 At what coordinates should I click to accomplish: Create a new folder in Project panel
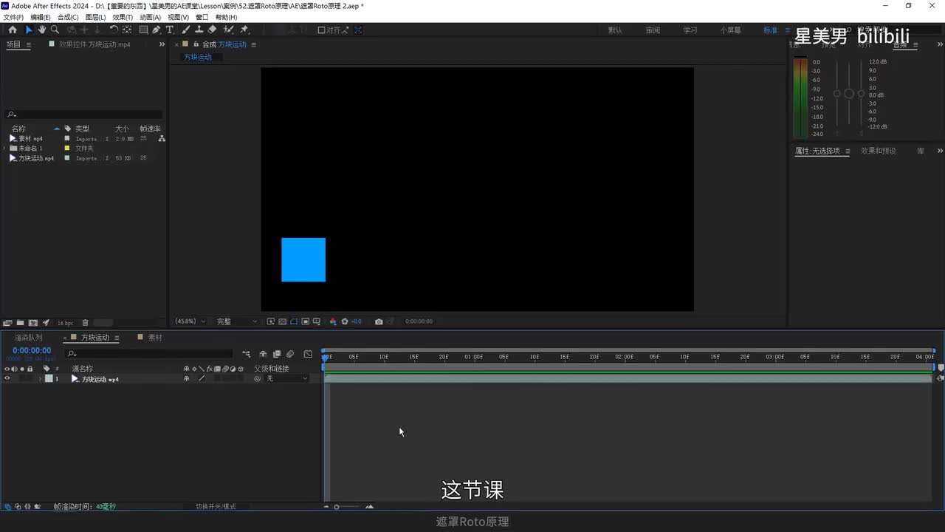tap(21, 323)
